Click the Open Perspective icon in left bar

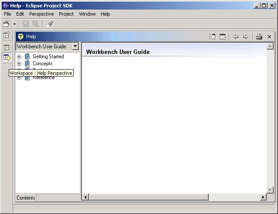coord(7,35)
